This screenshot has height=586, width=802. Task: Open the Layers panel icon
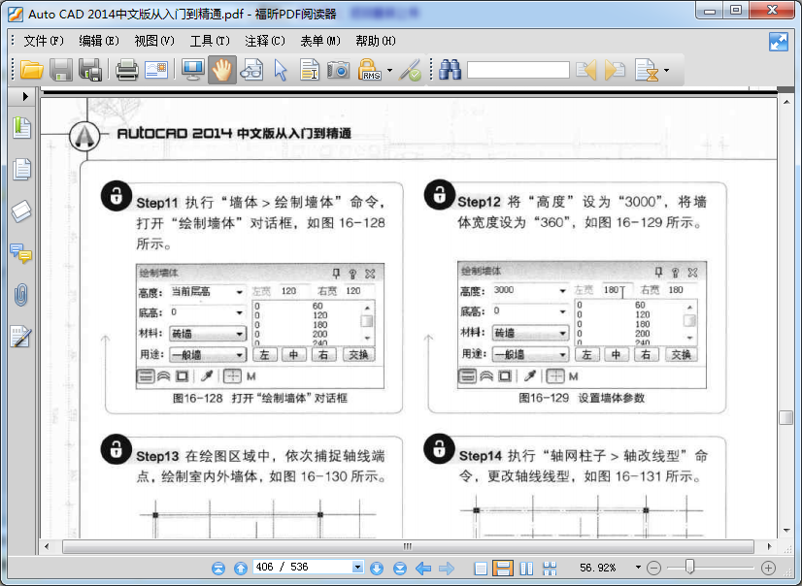pos(21,211)
